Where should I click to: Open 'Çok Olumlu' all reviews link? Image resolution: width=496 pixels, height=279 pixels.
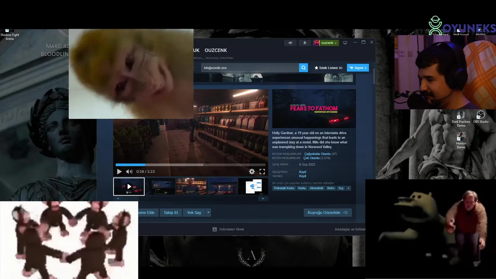click(x=312, y=158)
